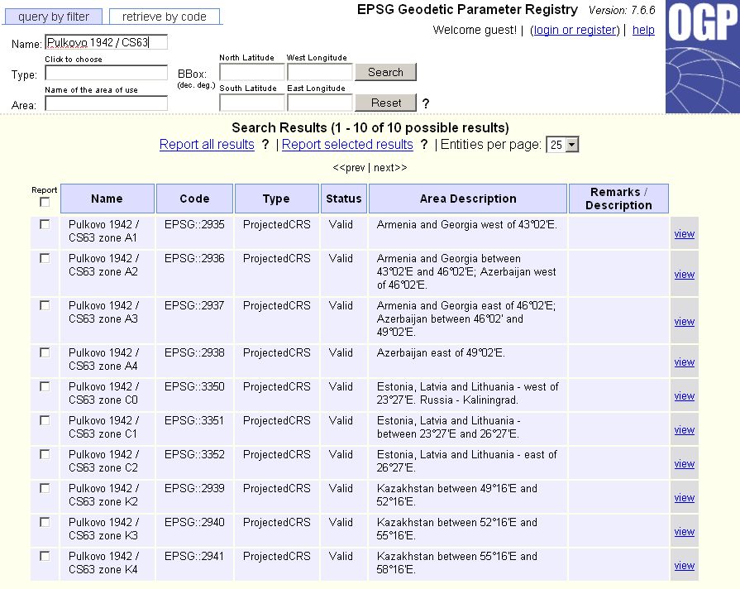Check the box for CS63 zone A3
The image size is (740, 589).
pyautogui.click(x=45, y=305)
